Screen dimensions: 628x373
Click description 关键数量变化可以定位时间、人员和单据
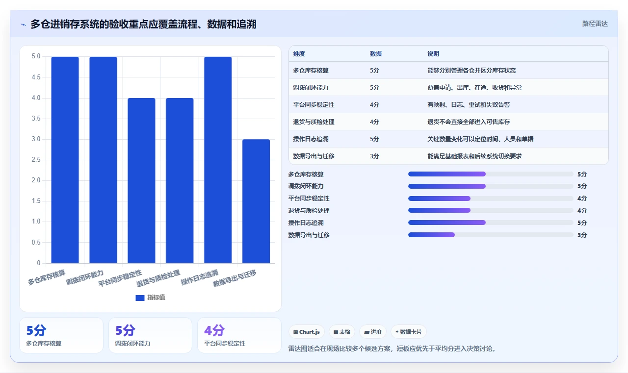click(x=480, y=139)
